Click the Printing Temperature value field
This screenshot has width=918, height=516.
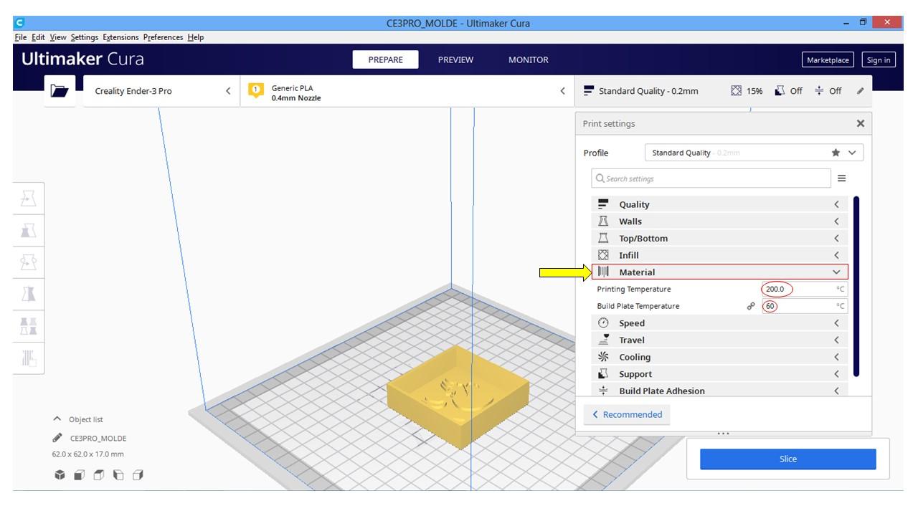804,290
